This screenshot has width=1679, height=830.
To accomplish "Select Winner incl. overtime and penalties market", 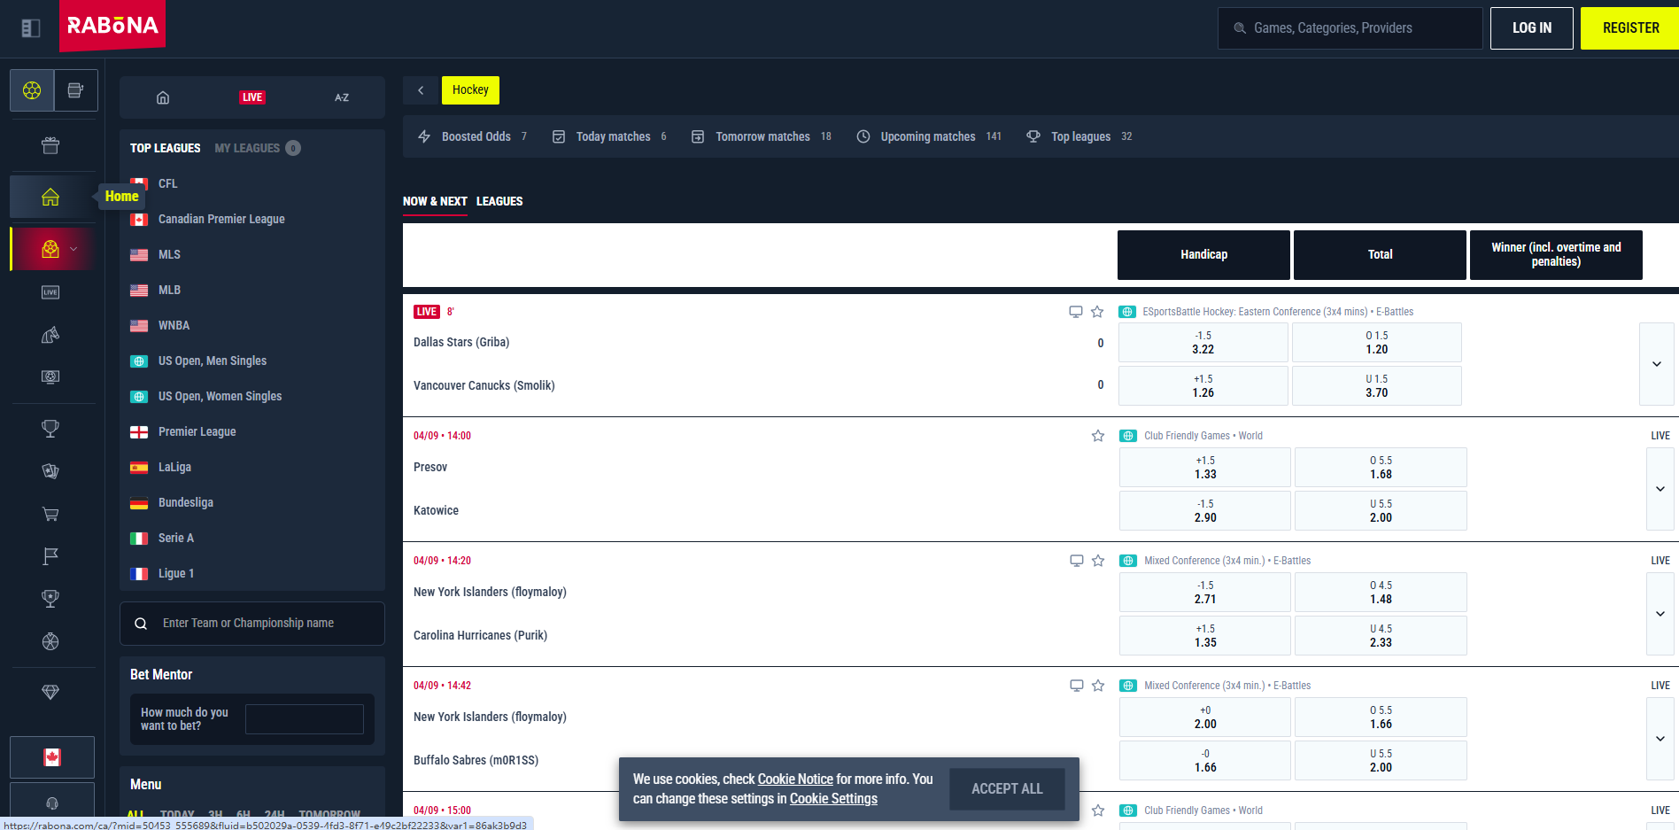I will 1556,255.
